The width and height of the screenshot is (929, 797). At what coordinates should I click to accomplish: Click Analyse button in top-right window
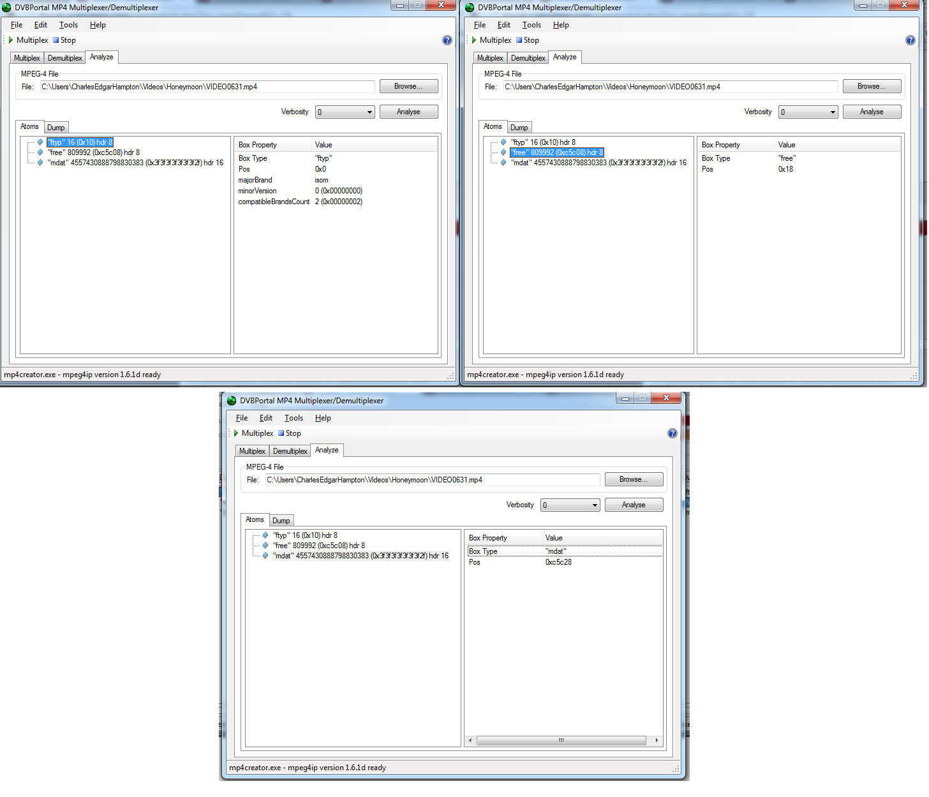tap(872, 112)
